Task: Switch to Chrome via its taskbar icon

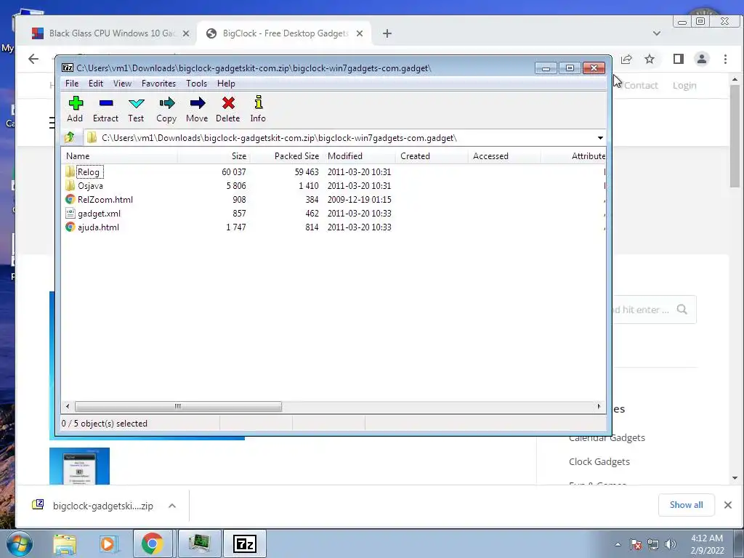Action: coord(153,543)
